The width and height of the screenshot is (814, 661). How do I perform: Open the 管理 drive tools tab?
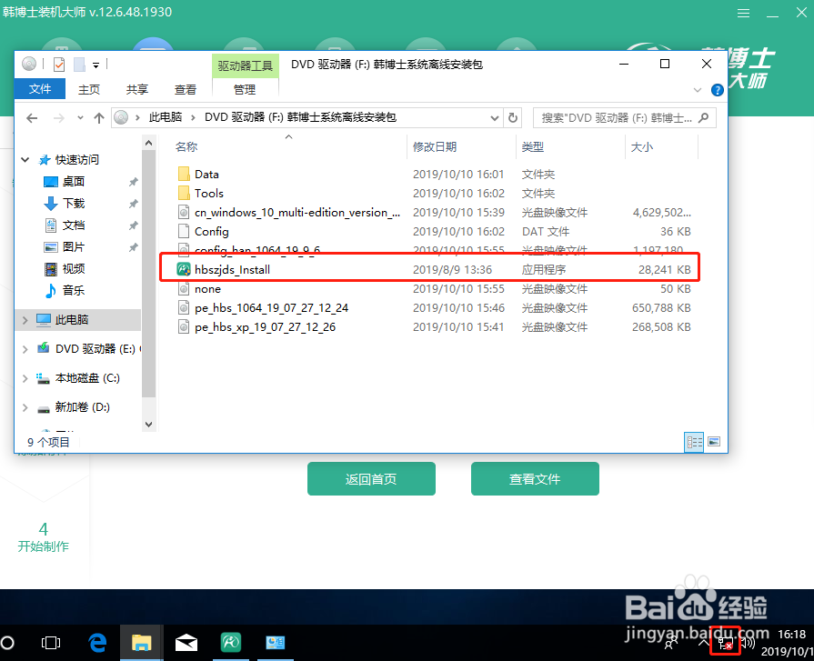click(x=244, y=89)
